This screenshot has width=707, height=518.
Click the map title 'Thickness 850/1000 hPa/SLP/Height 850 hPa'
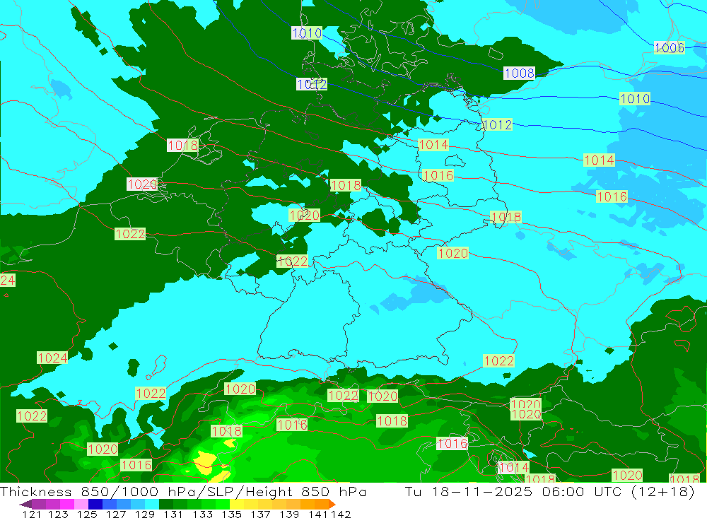(x=183, y=491)
